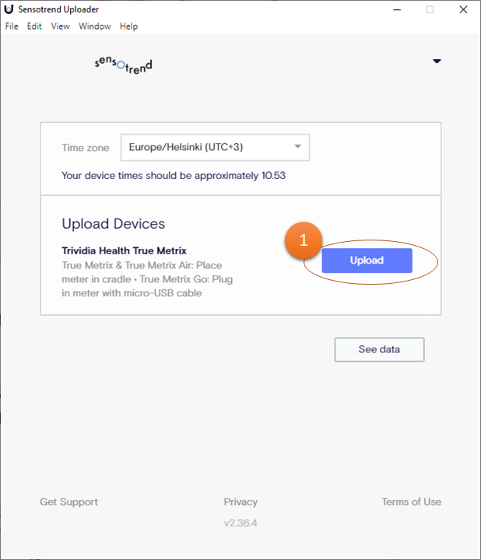Maximize the Sensotrend Uploader window
Viewport: 481px width, 560px height.
430,10
